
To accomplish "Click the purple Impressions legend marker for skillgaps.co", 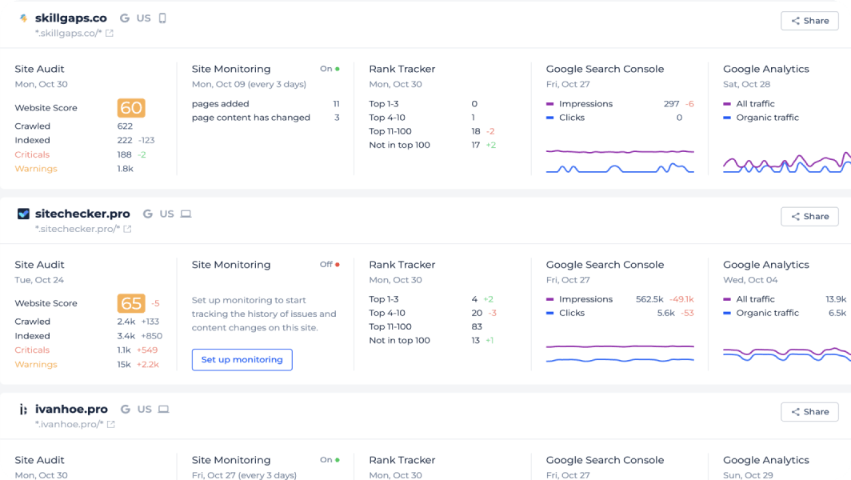I will tap(549, 104).
